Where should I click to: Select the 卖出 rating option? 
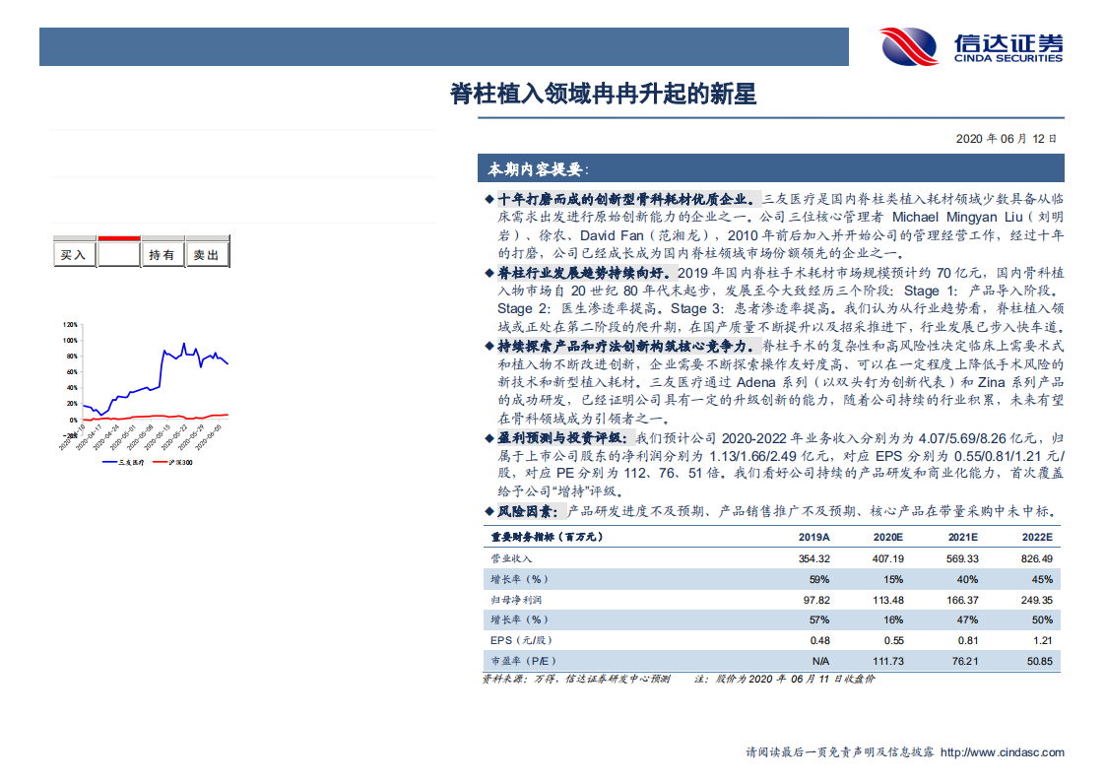208,253
